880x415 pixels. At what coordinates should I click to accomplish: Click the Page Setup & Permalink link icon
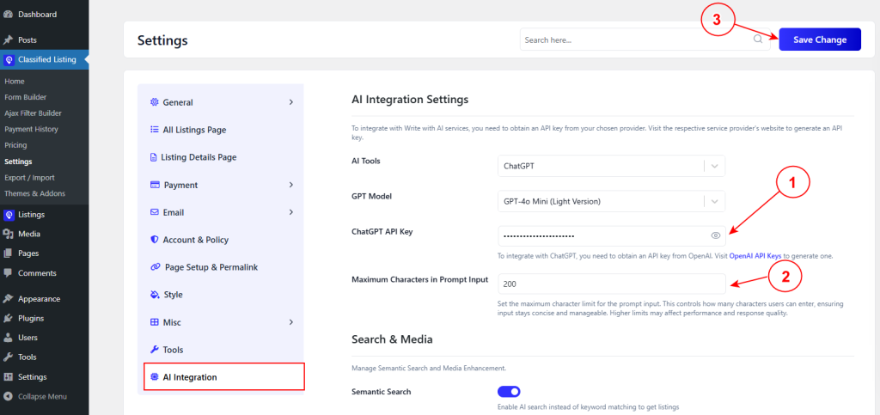coord(156,267)
